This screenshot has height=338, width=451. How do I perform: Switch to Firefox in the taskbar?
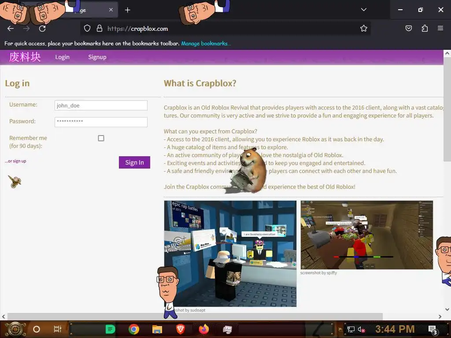click(x=204, y=329)
